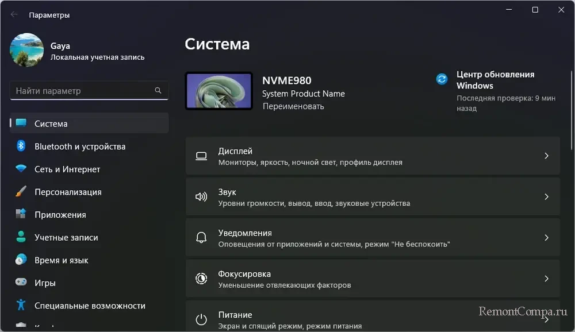Click the Personalization paintbrush icon
575x332 pixels.
tap(21, 192)
